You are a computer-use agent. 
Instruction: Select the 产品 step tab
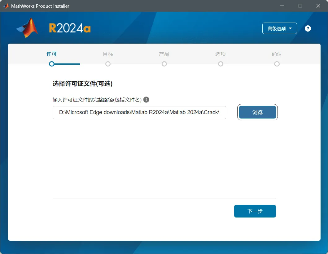click(x=164, y=54)
